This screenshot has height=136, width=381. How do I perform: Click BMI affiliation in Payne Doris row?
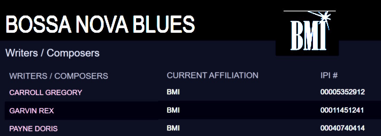click(173, 128)
